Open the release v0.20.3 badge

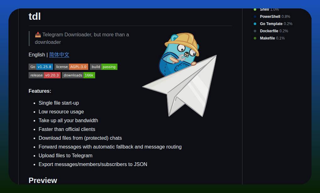point(45,75)
